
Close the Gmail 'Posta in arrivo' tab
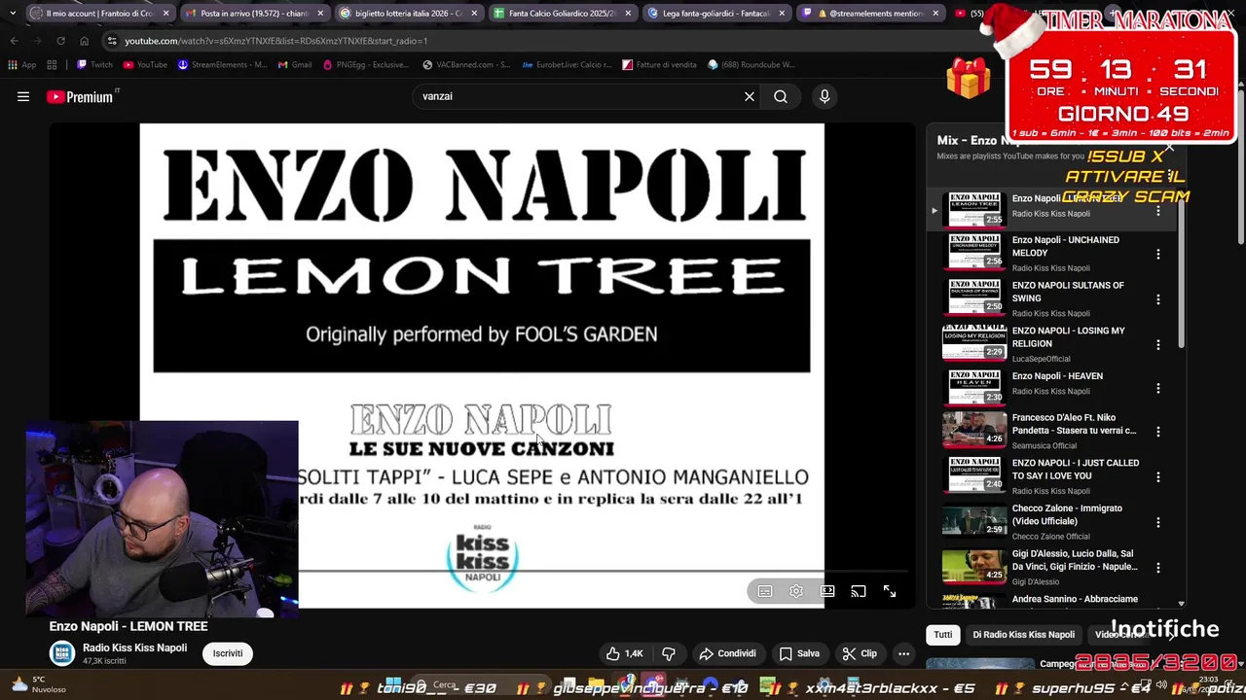click(x=320, y=14)
